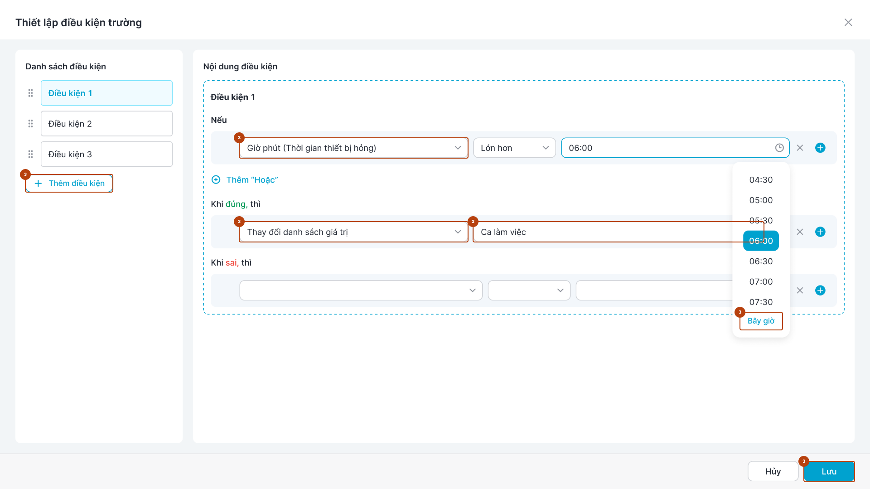Image resolution: width=870 pixels, height=489 pixels.
Task: Click the Bây giờ button
Action: [x=761, y=321]
